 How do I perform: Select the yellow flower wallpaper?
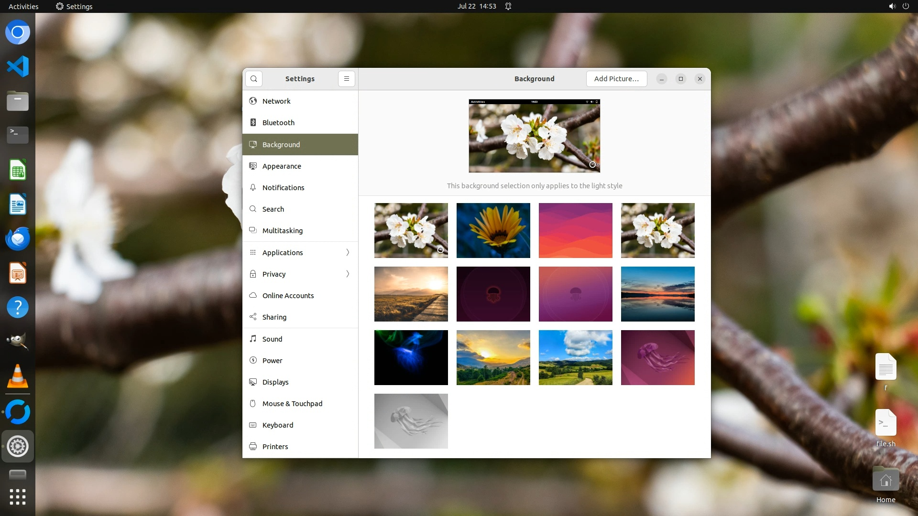pos(493,230)
